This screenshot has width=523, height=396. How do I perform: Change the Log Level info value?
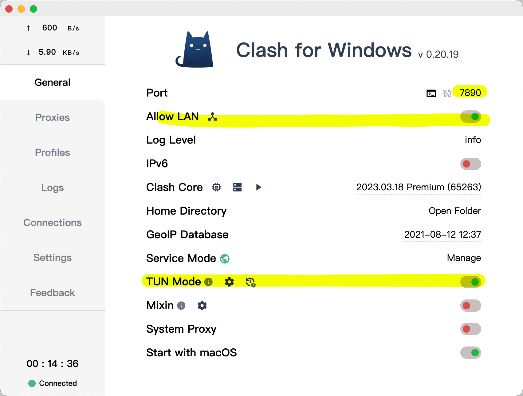473,140
